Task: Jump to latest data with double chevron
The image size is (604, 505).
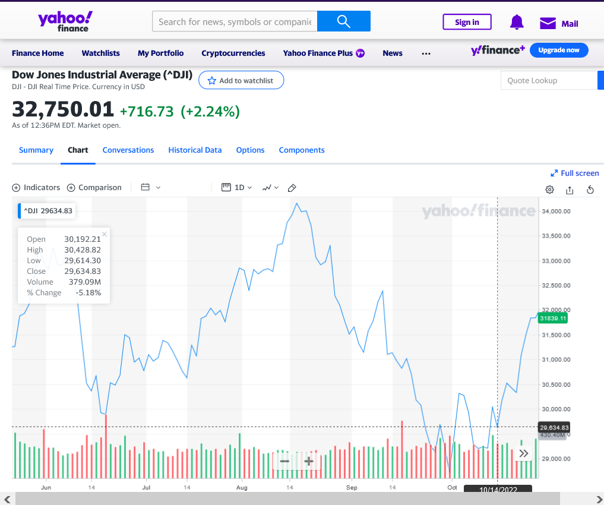Action: point(523,453)
